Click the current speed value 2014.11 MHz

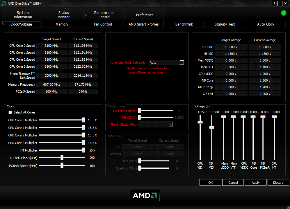click(x=83, y=75)
